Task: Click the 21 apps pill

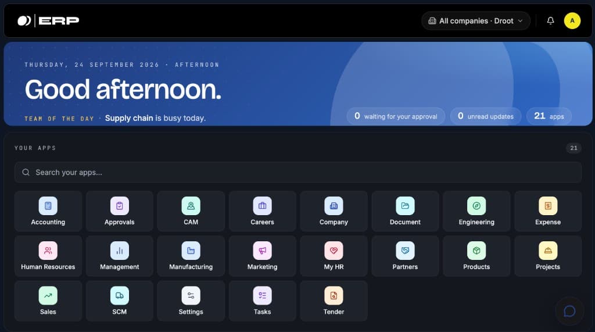Action: [x=549, y=116]
